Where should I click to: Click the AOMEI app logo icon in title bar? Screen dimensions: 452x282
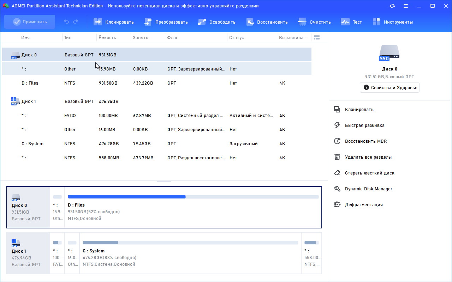coord(6,6)
